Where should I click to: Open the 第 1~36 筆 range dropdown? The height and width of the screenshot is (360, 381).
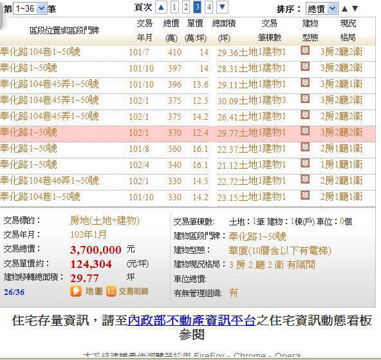30,9
